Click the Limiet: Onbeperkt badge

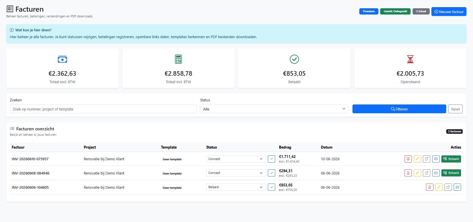pyautogui.click(x=395, y=11)
